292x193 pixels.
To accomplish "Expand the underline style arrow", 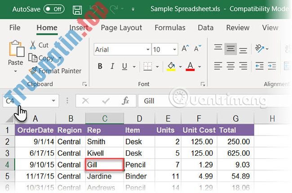I will [134, 66].
